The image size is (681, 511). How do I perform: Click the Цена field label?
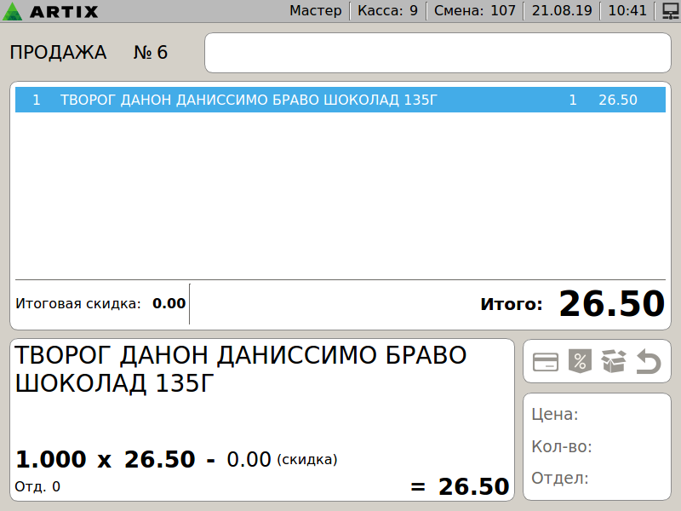555,415
